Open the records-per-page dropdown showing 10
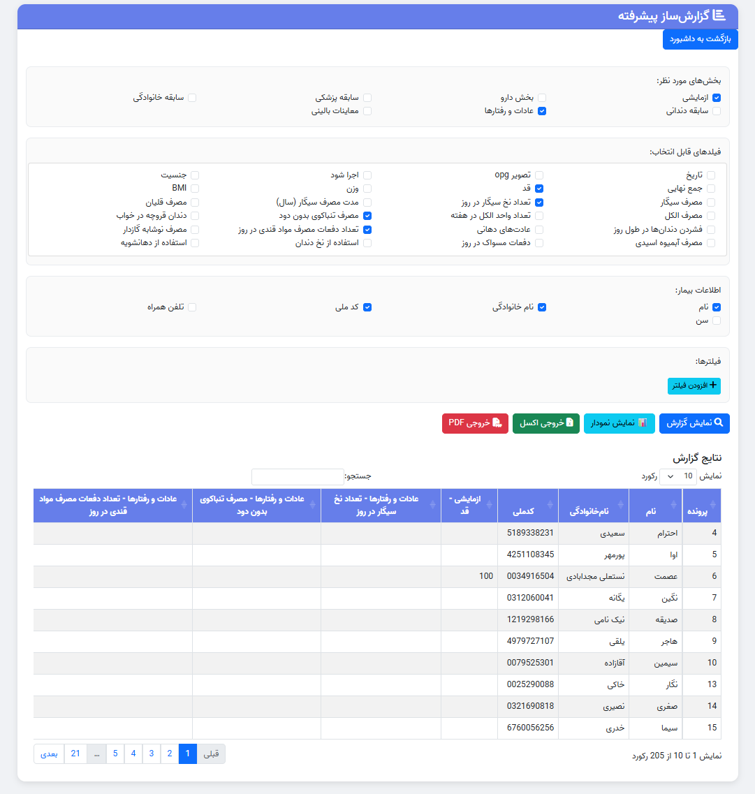The height and width of the screenshot is (794, 755). point(678,476)
